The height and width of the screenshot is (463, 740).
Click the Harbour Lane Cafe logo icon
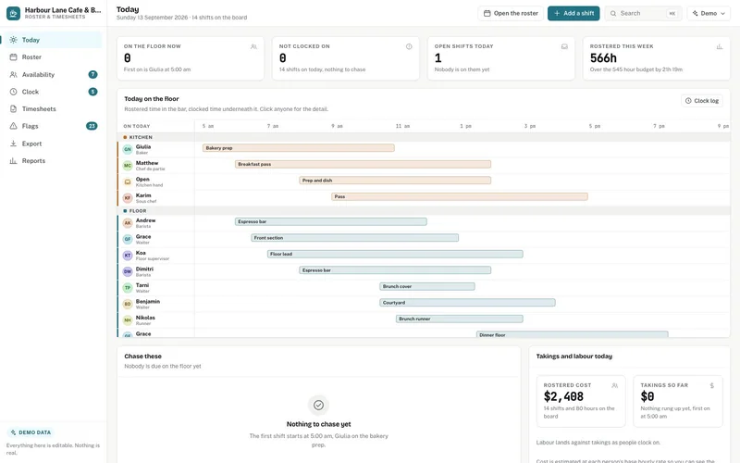(13, 13)
